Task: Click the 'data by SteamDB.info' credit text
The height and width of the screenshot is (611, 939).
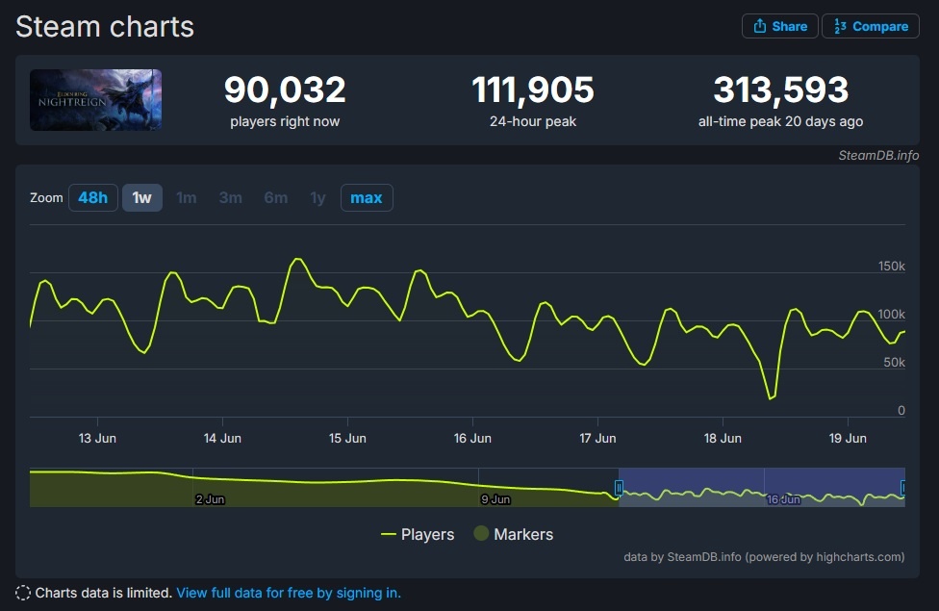Action: 764,557
